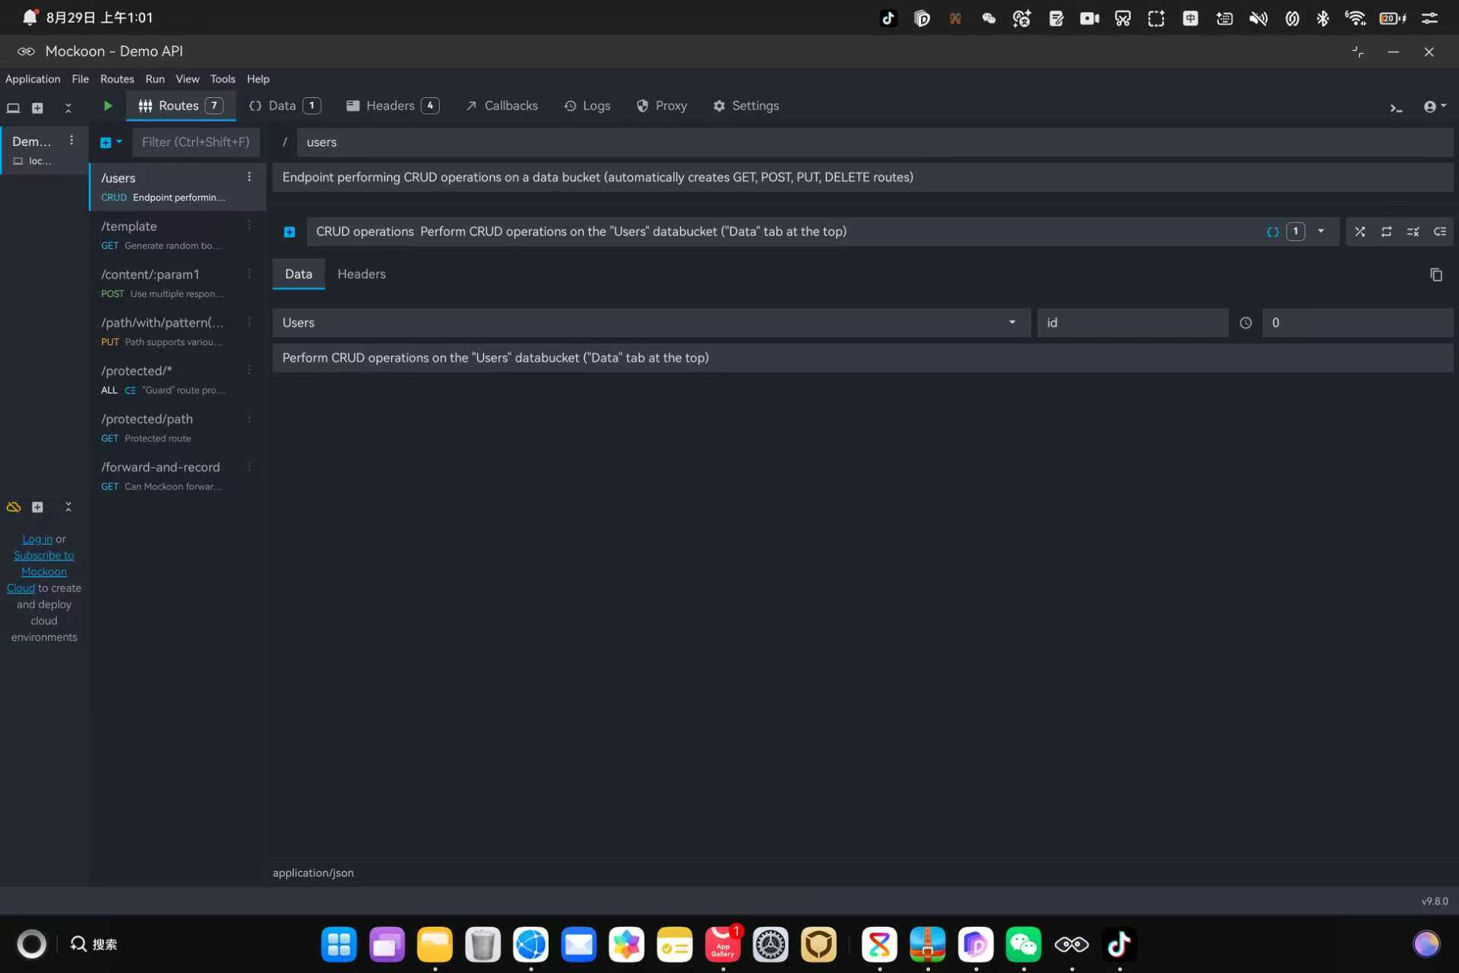Open the dock search button
This screenshot has width=1459, height=973.
pos(93,944)
